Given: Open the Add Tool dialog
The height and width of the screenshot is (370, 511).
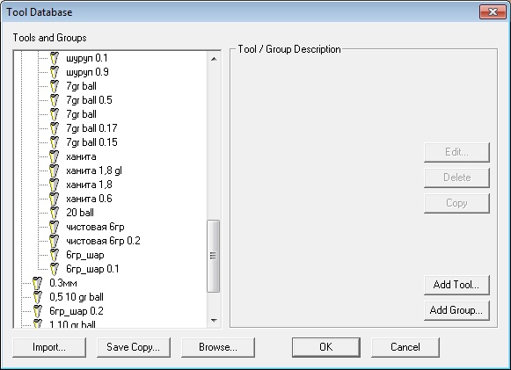Looking at the screenshot, I should click(x=456, y=285).
